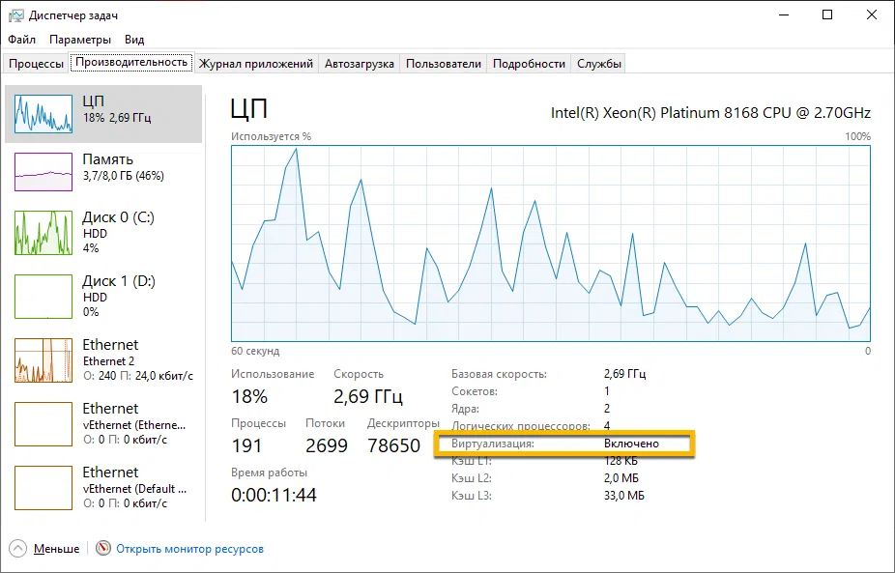Click the collapse chevron icon next to Меньше
The width and height of the screenshot is (895, 573).
[x=17, y=549]
